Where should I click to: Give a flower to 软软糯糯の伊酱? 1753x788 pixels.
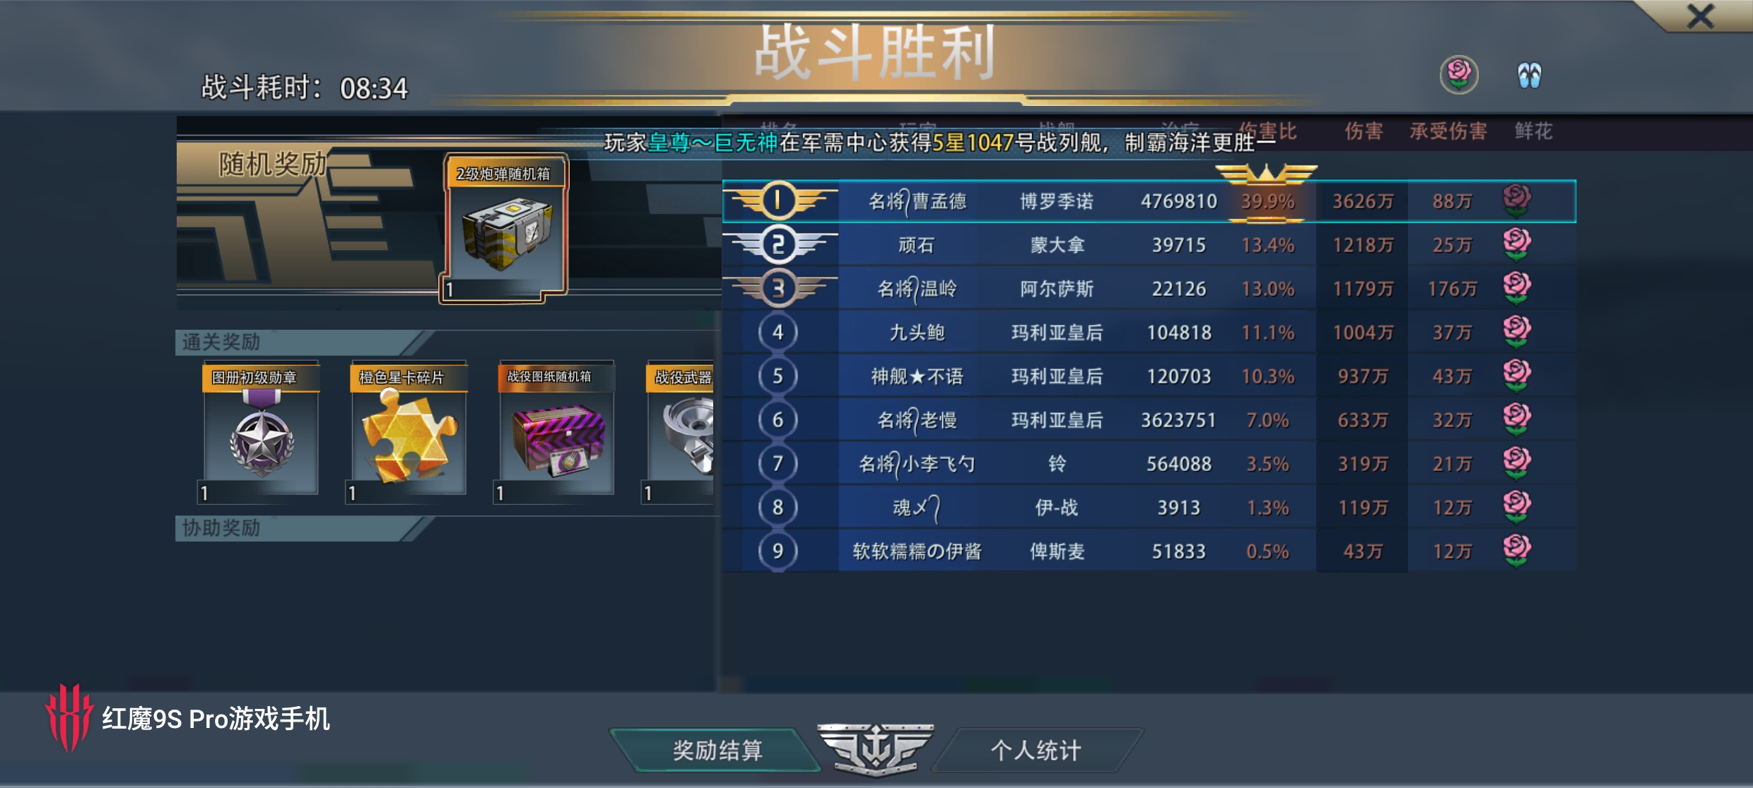[1516, 551]
